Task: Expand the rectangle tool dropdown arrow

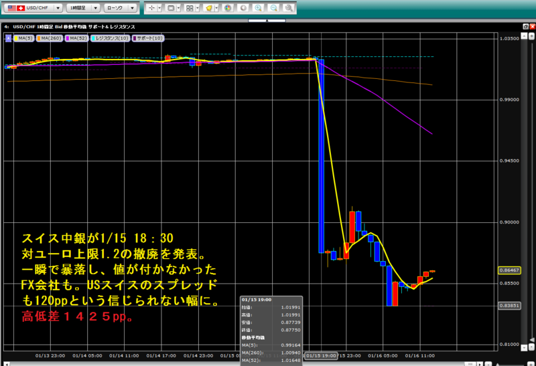Action: [x=178, y=8]
